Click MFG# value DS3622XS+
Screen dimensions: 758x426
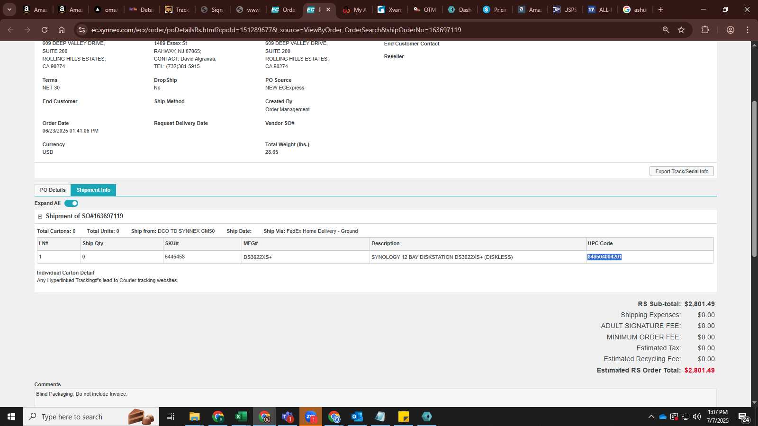point(258,257)
